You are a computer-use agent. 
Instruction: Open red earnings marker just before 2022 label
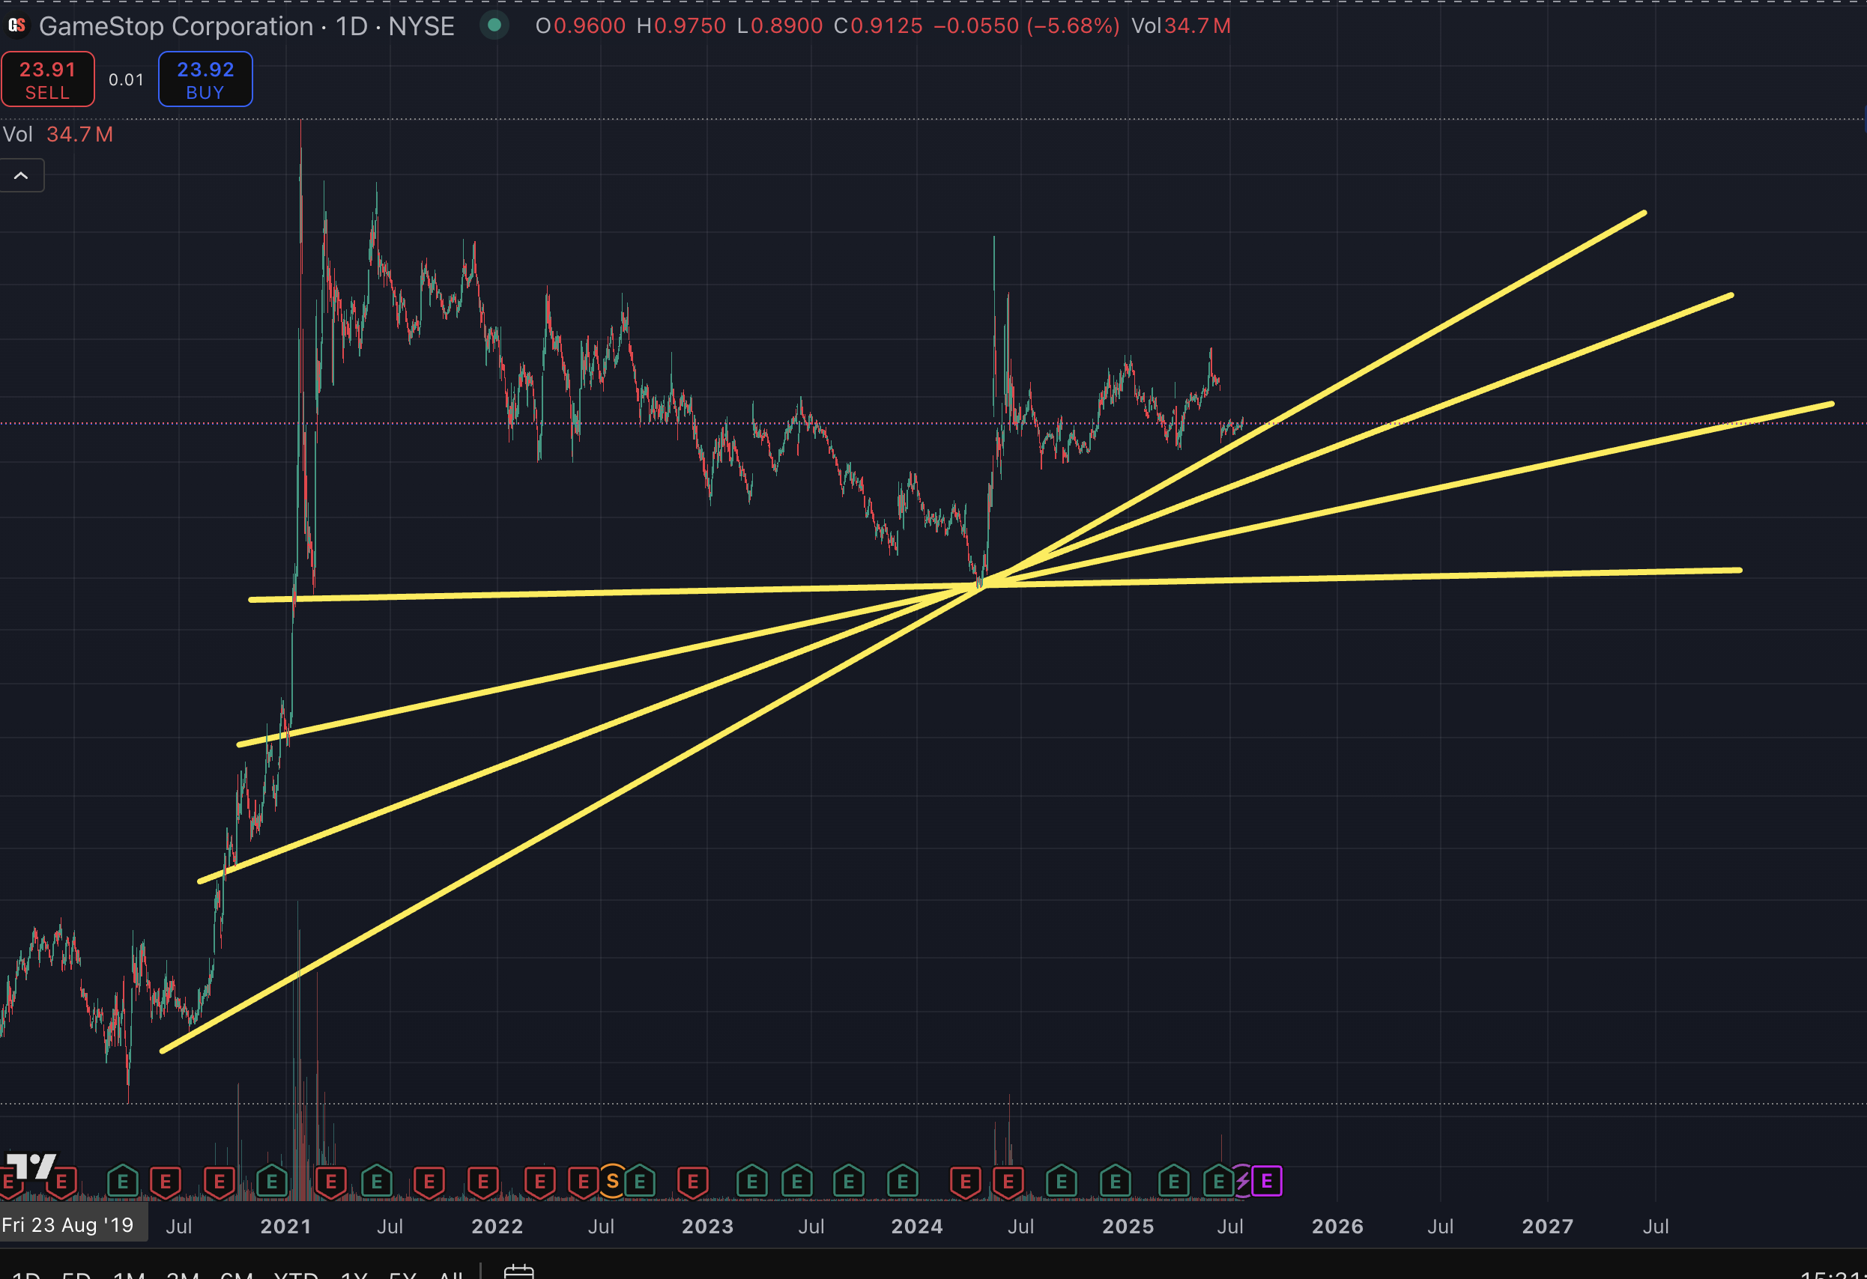coord(482,1182)
